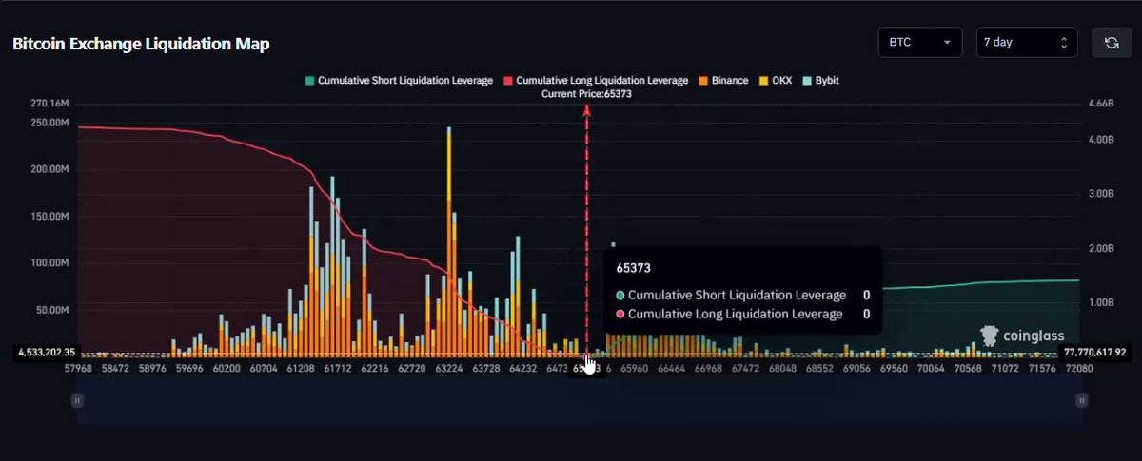Click the red long liquidation legend swatch
Image resolution: width=1142 pixels, height=461 pixels.
click(508, 81)
